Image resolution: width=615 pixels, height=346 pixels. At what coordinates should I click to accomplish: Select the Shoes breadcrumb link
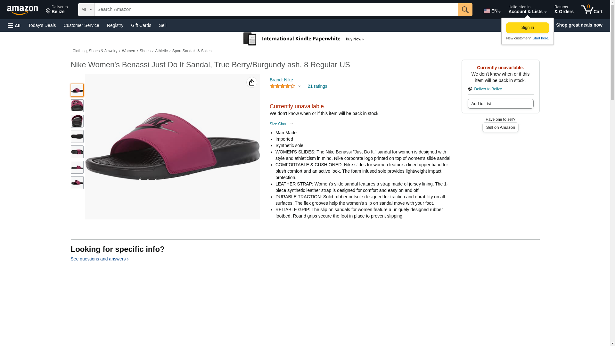tap(145, 51)
